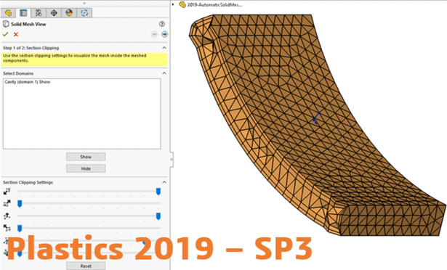Adjust the first section clipping slider handle
447x270 pixels.
coord(158,192)
